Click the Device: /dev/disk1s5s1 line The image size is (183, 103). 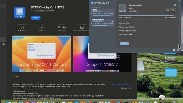pos(128,31)
